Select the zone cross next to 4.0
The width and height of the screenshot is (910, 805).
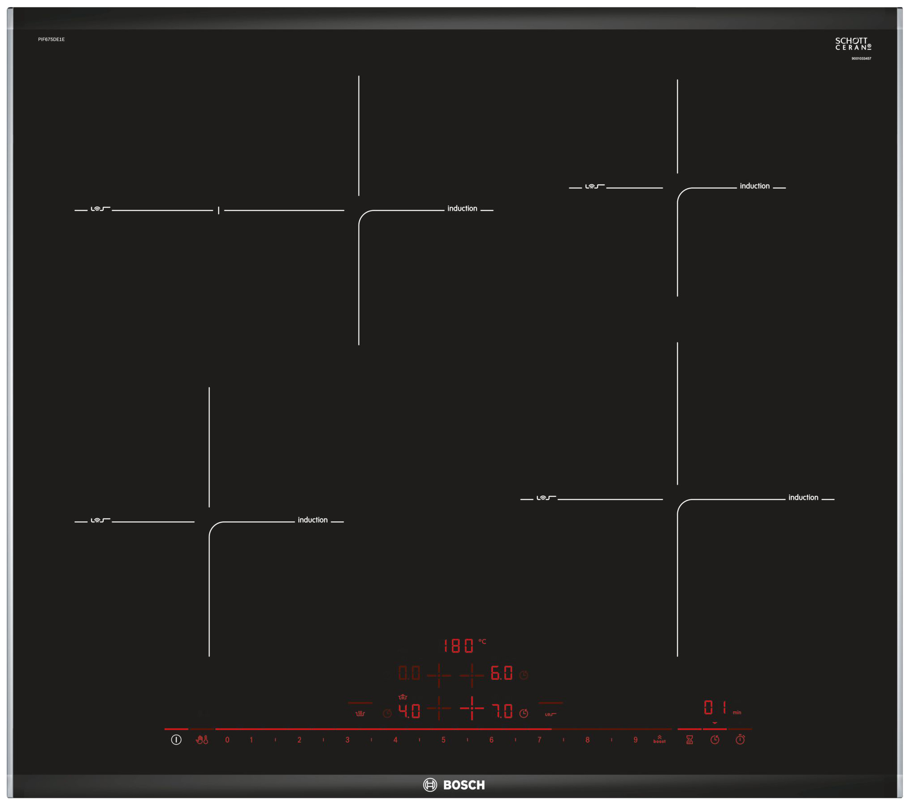click(x=439, y=708)
